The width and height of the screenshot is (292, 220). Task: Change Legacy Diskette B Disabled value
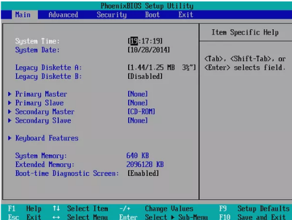[x=145, y=76]
